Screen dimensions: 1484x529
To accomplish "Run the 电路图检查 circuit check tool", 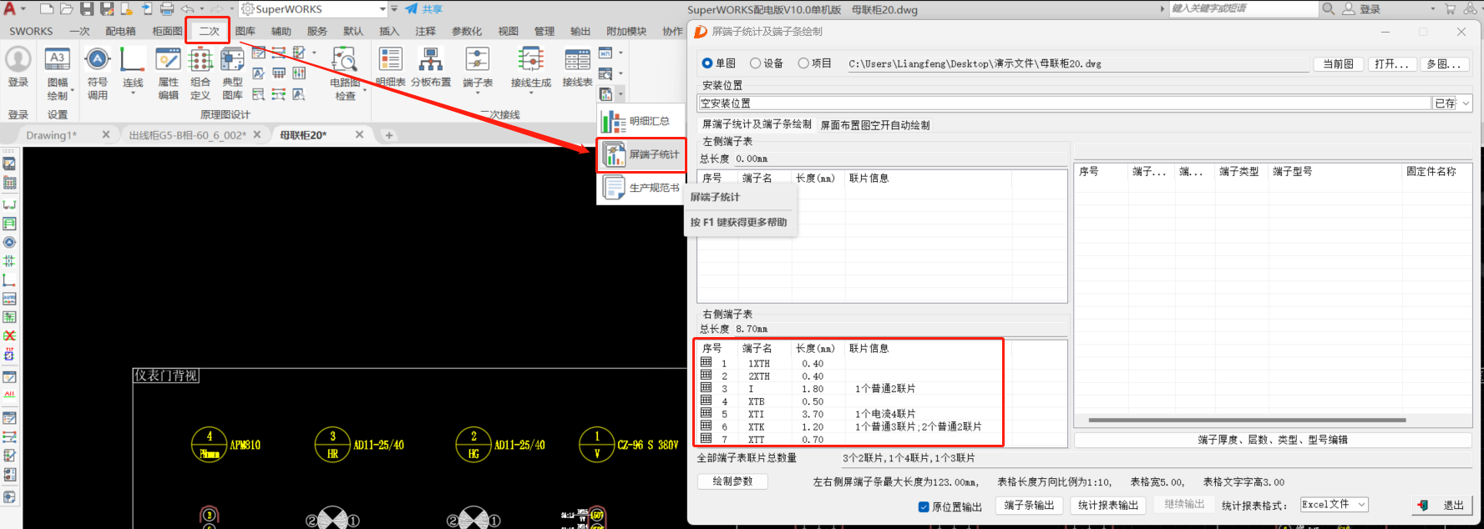I will coord(345,60).
